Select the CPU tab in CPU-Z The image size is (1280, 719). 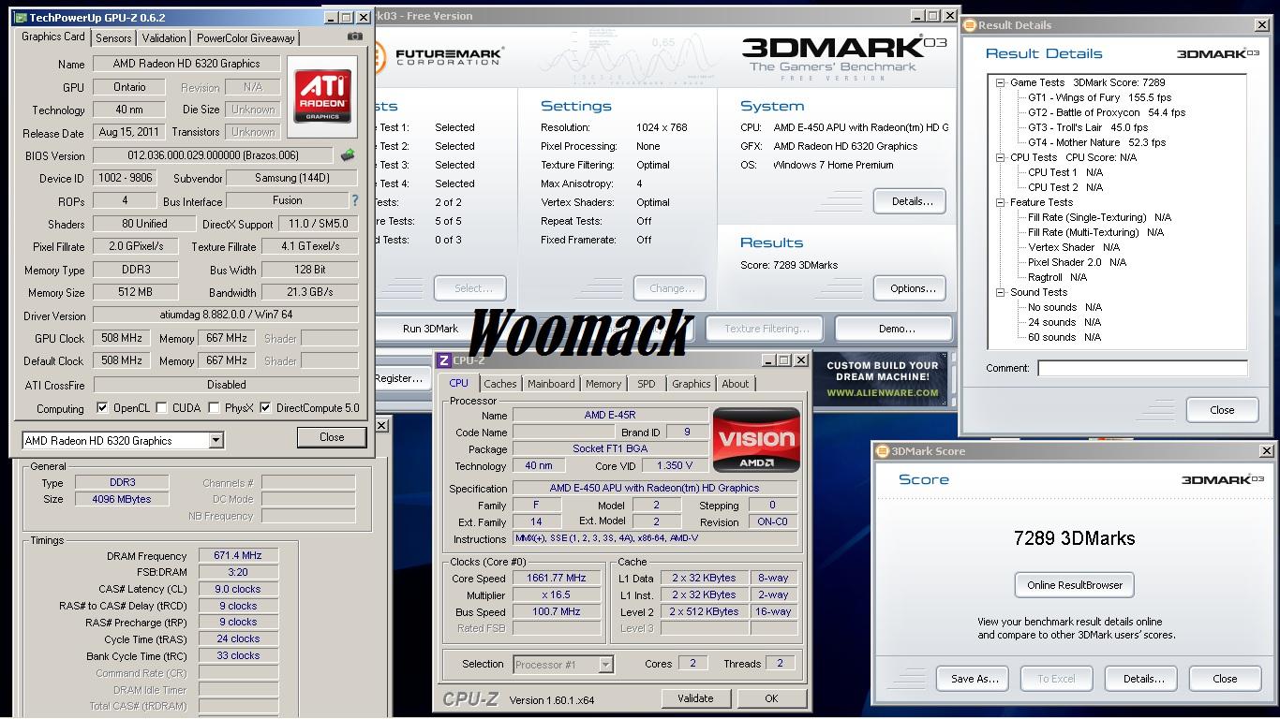pyautogui.click(x=458, y=383)
